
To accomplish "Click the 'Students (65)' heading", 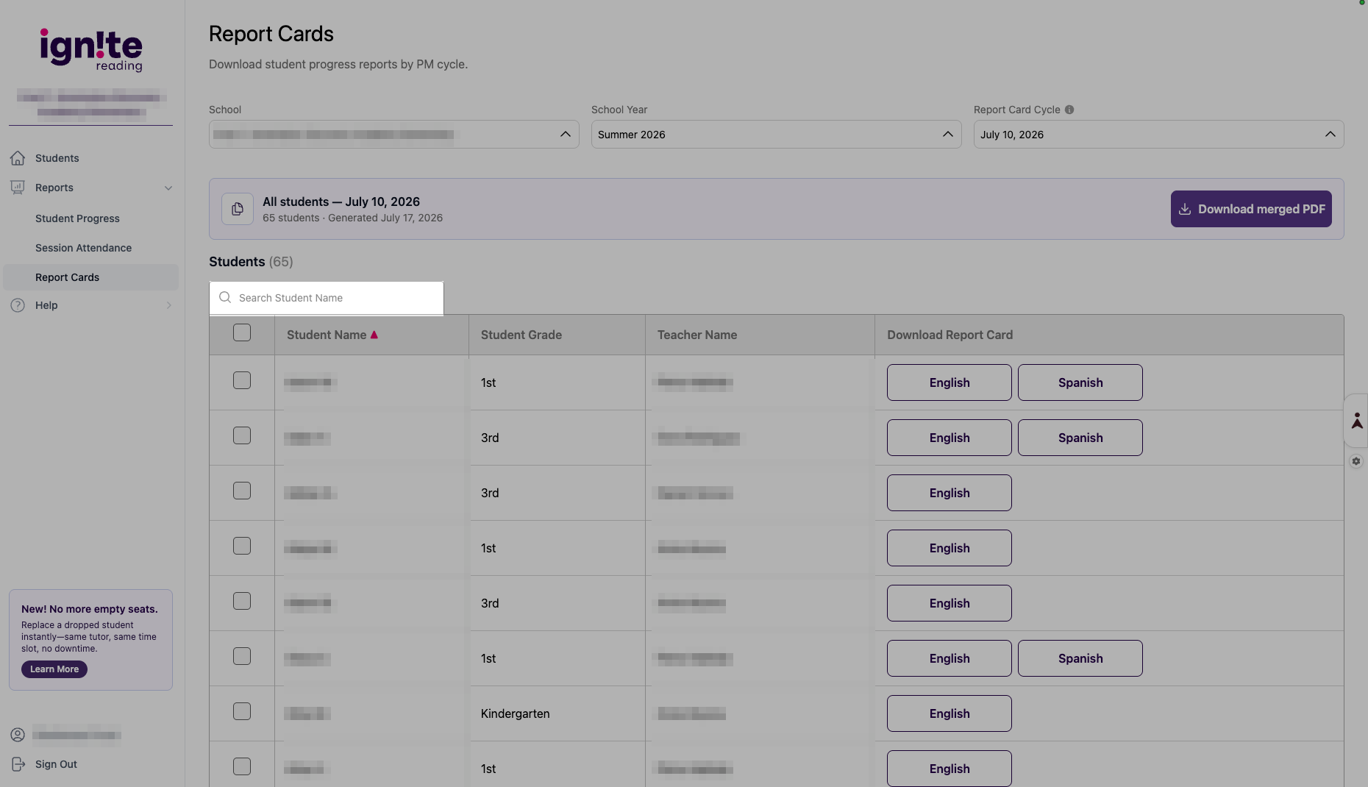I will tap(251, 262).
